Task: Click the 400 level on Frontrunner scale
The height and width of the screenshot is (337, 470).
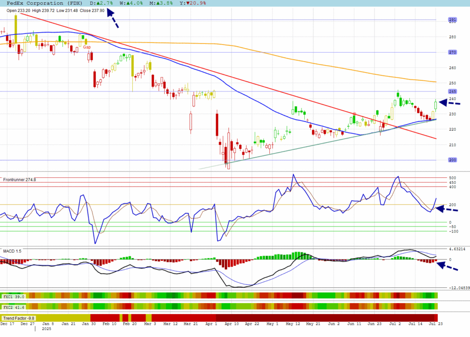Action: coord(452,187)
